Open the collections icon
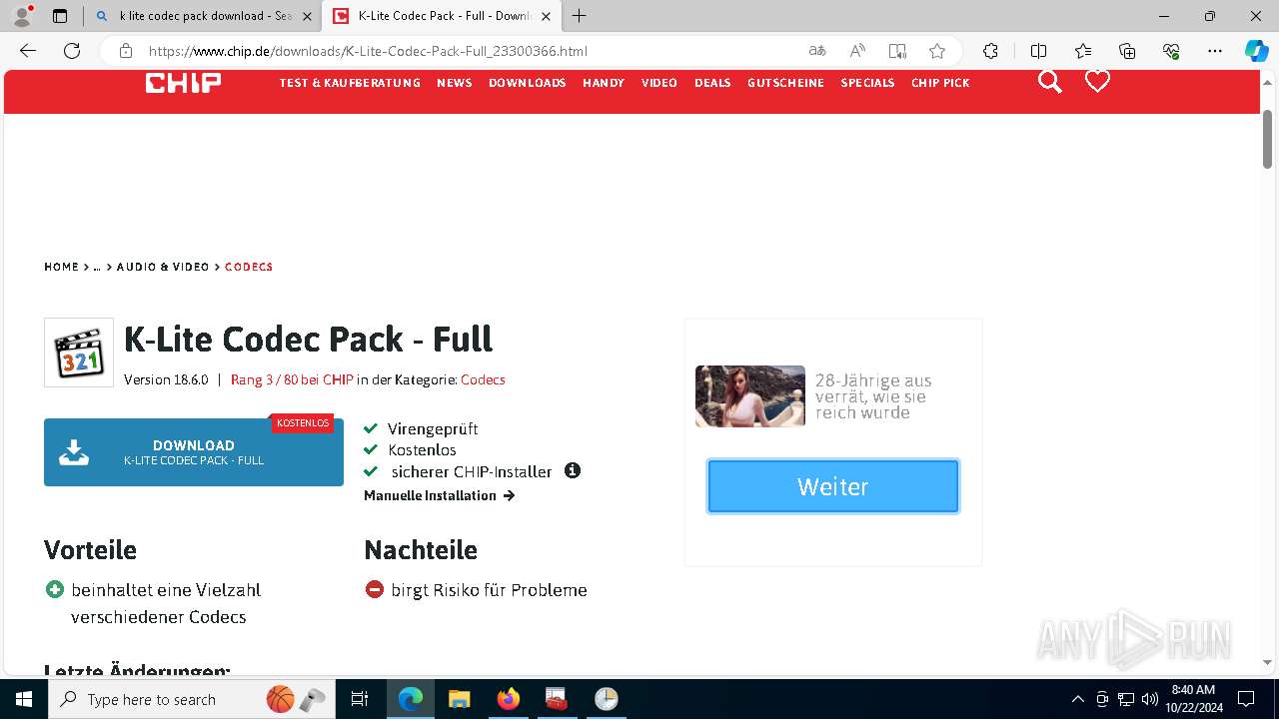Image resolution: width=1279 pixels, height=719 pixels. (x=1127, y=51)
